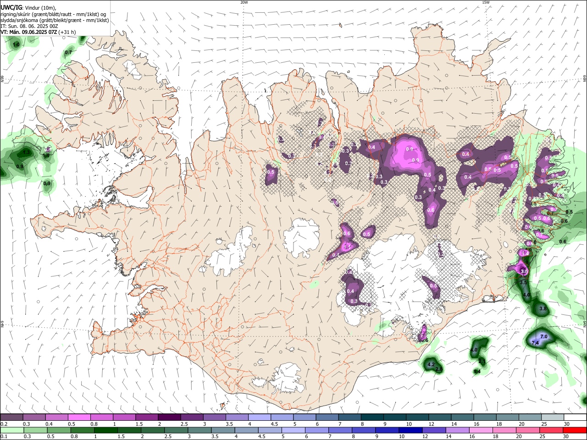Image resolution: width=587 pixels, height=440 pixels.
Task: Click the '(+31 h)' forecast offset text
Action: pos(67,32)
